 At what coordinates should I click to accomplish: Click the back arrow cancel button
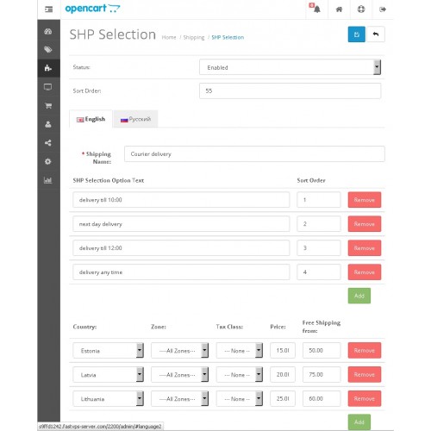pyautogui.click(x=376, y=34)
